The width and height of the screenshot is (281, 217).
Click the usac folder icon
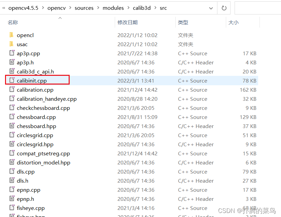click(11, 44)
